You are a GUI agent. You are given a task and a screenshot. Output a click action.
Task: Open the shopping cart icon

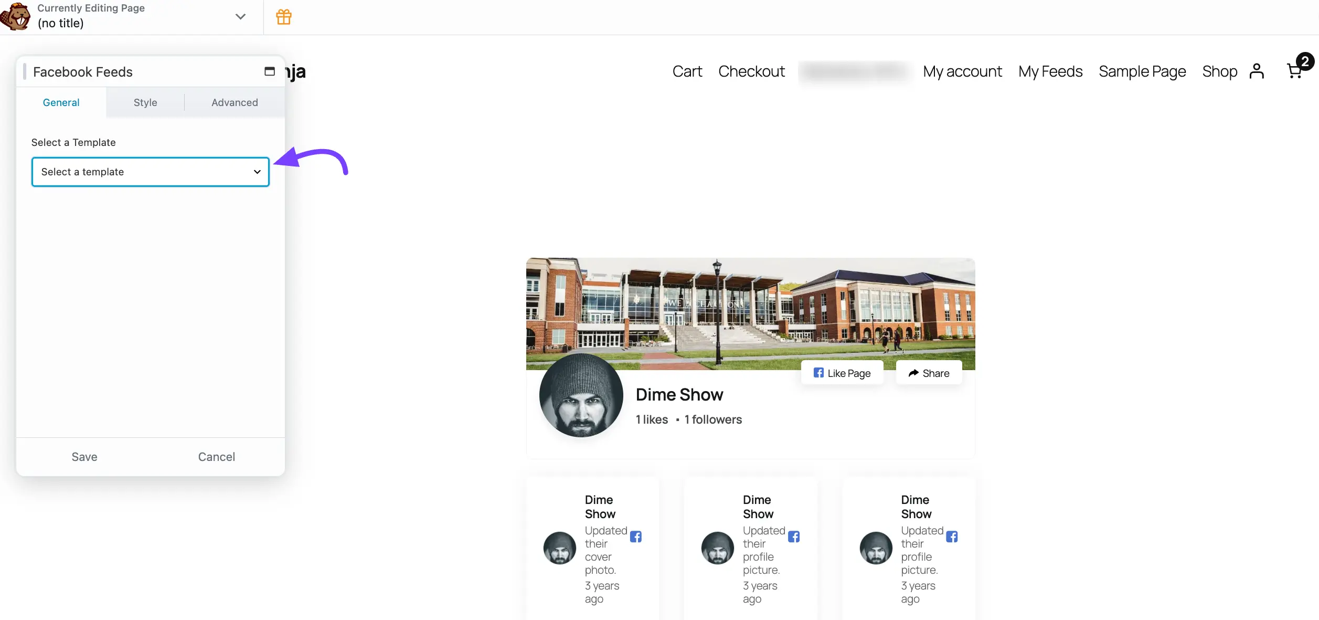(1295, 71)
